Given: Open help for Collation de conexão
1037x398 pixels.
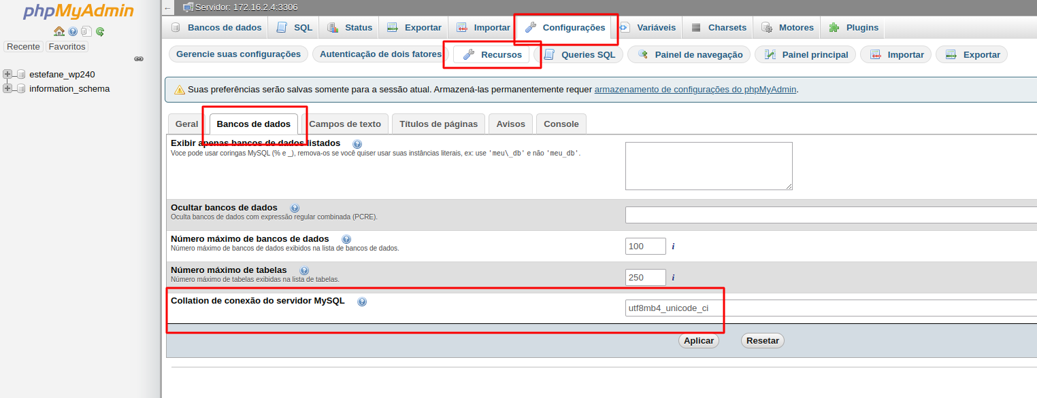Looking at the screenshot, I should 362,302.
